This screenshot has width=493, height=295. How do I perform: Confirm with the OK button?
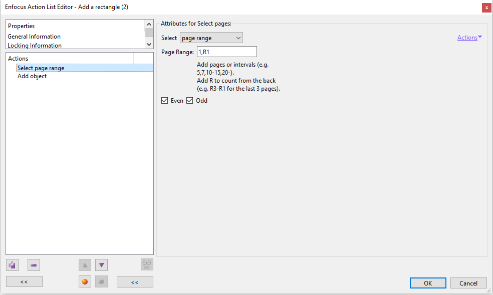[x=428, y=283]
